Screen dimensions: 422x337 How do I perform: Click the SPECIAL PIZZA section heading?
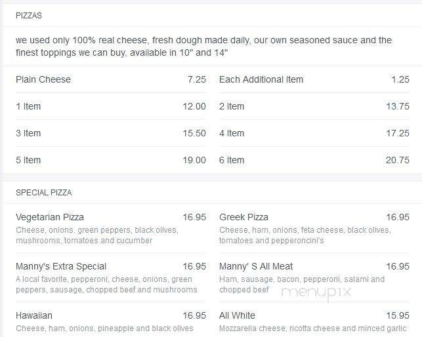43,193
